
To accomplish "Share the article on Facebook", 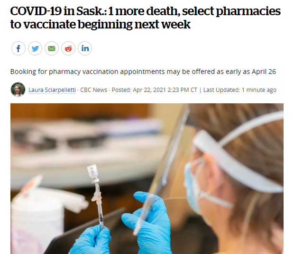I will [18, 48].
